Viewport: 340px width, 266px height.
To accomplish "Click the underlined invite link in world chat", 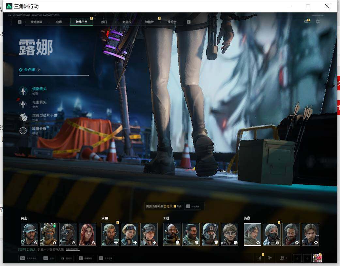I will click(x=73, y=249).
